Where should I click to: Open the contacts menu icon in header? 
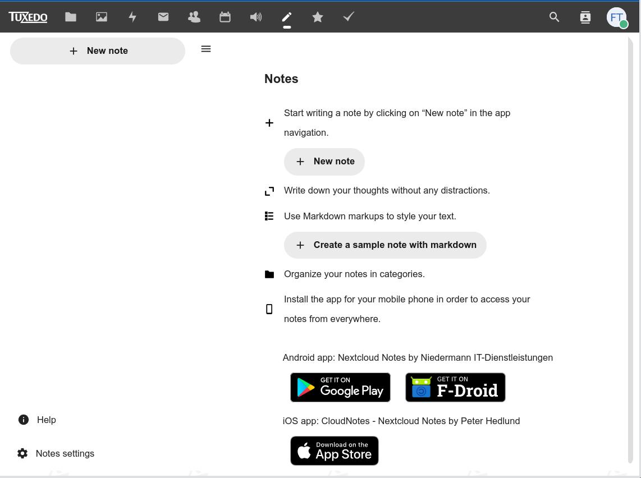pyautogui.click(x=585, y=17)
